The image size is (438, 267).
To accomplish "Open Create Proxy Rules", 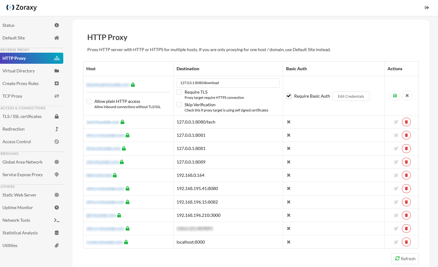I will click(20, 83).
